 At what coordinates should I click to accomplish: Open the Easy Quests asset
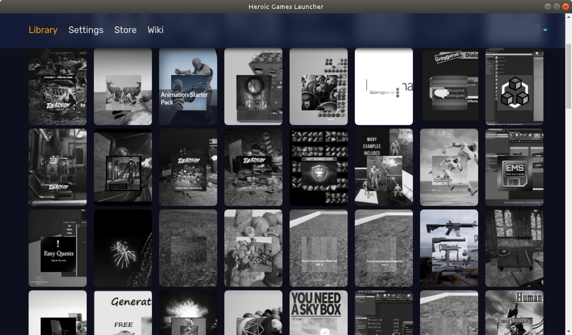58,248
